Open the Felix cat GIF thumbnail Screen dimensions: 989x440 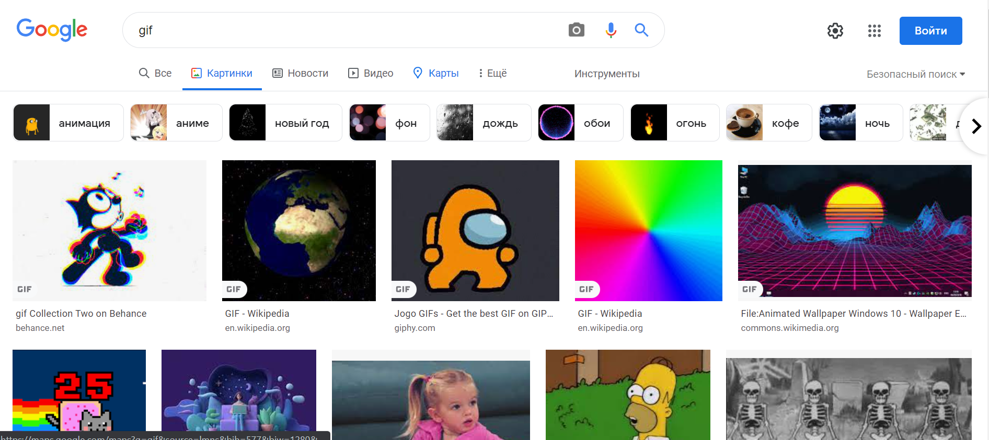(109, 231)
